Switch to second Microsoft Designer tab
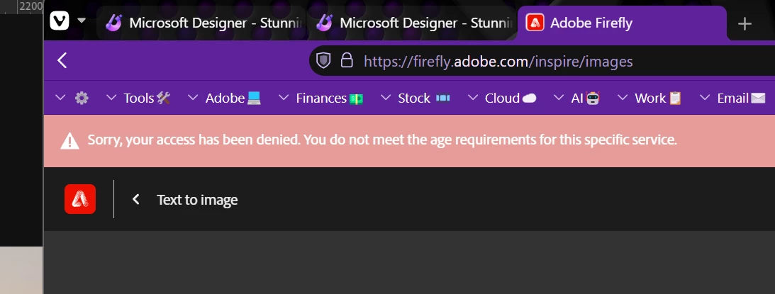 click(x=411, y=23)
